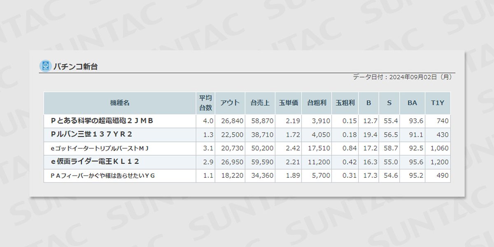Screen dimensions: 494x247
Task: Select the 機種名 column header
Action: (x=120, y=103)
